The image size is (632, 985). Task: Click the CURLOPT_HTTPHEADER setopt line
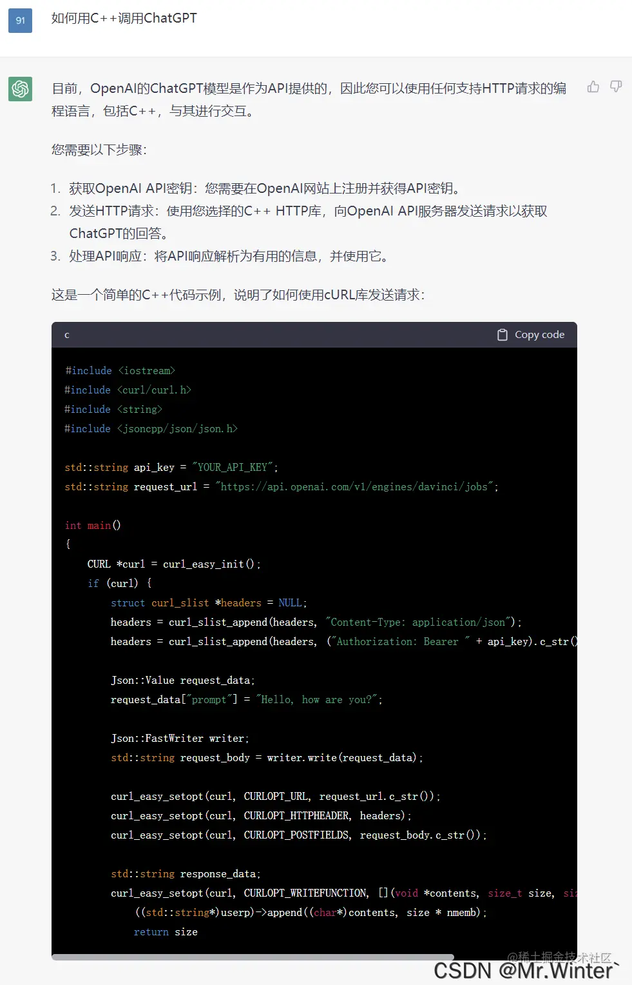[x=261, y=815]
